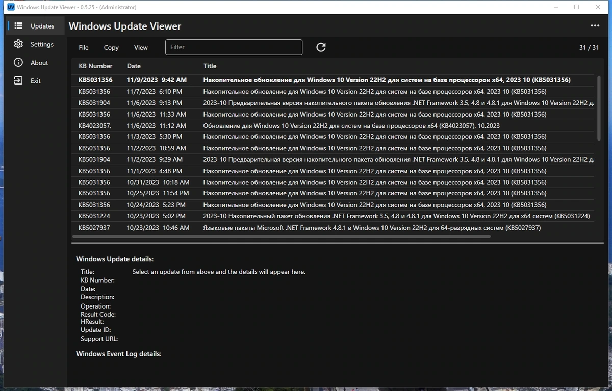The width and height of the screenshot is (612, 391).
Task: Go to the Settings page label
Action: coord(42,44)
